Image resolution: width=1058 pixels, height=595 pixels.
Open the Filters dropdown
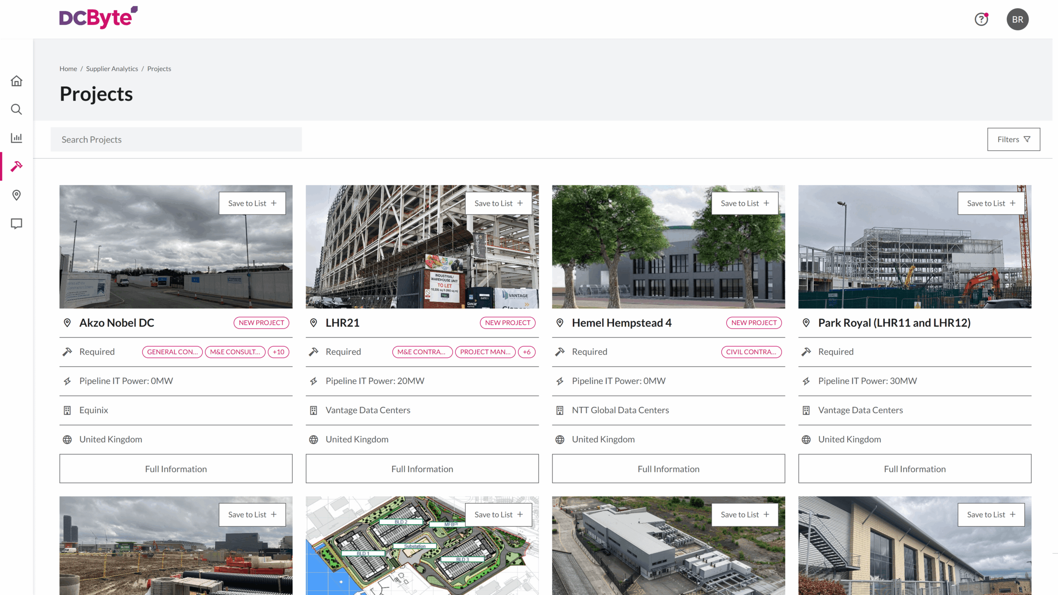coord(1013,140)
